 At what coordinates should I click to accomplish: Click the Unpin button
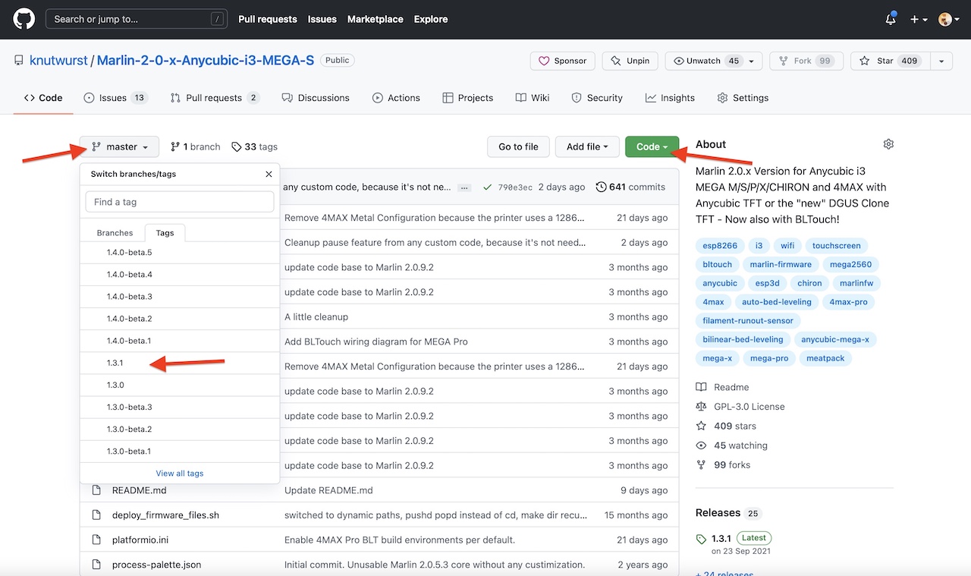[x=630, y=61]
